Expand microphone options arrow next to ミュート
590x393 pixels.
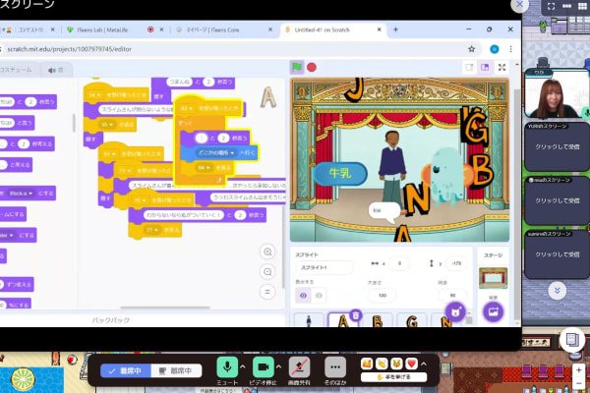pos(243,365)
